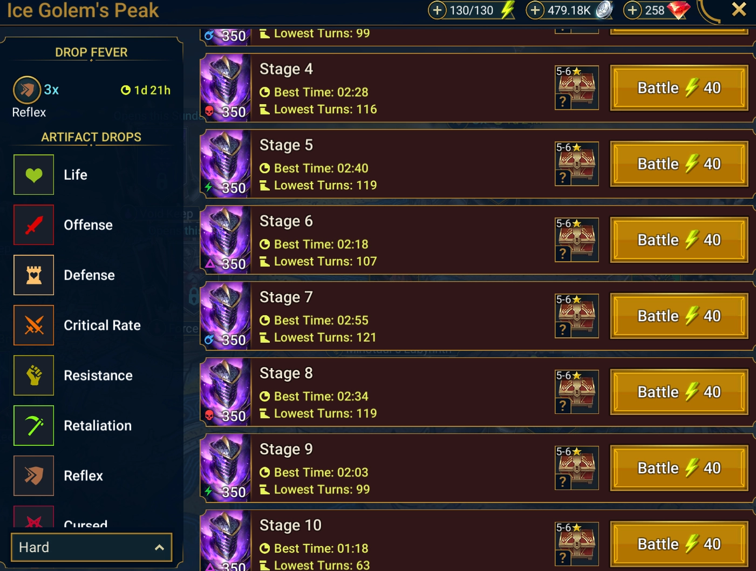Add gems with the plus icon
This screenshot has height=571, width=756.
632,10
